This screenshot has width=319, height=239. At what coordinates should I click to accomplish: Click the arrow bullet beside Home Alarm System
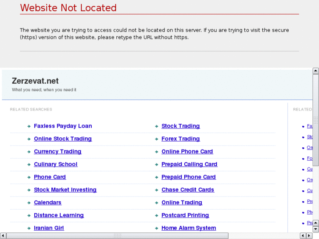point(157,228)
